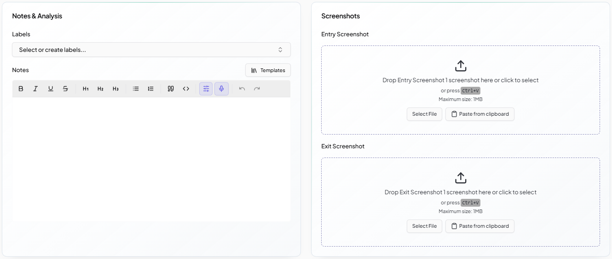
Task: Click Select File for Entry Screenshot
Action: pos(424,114)
